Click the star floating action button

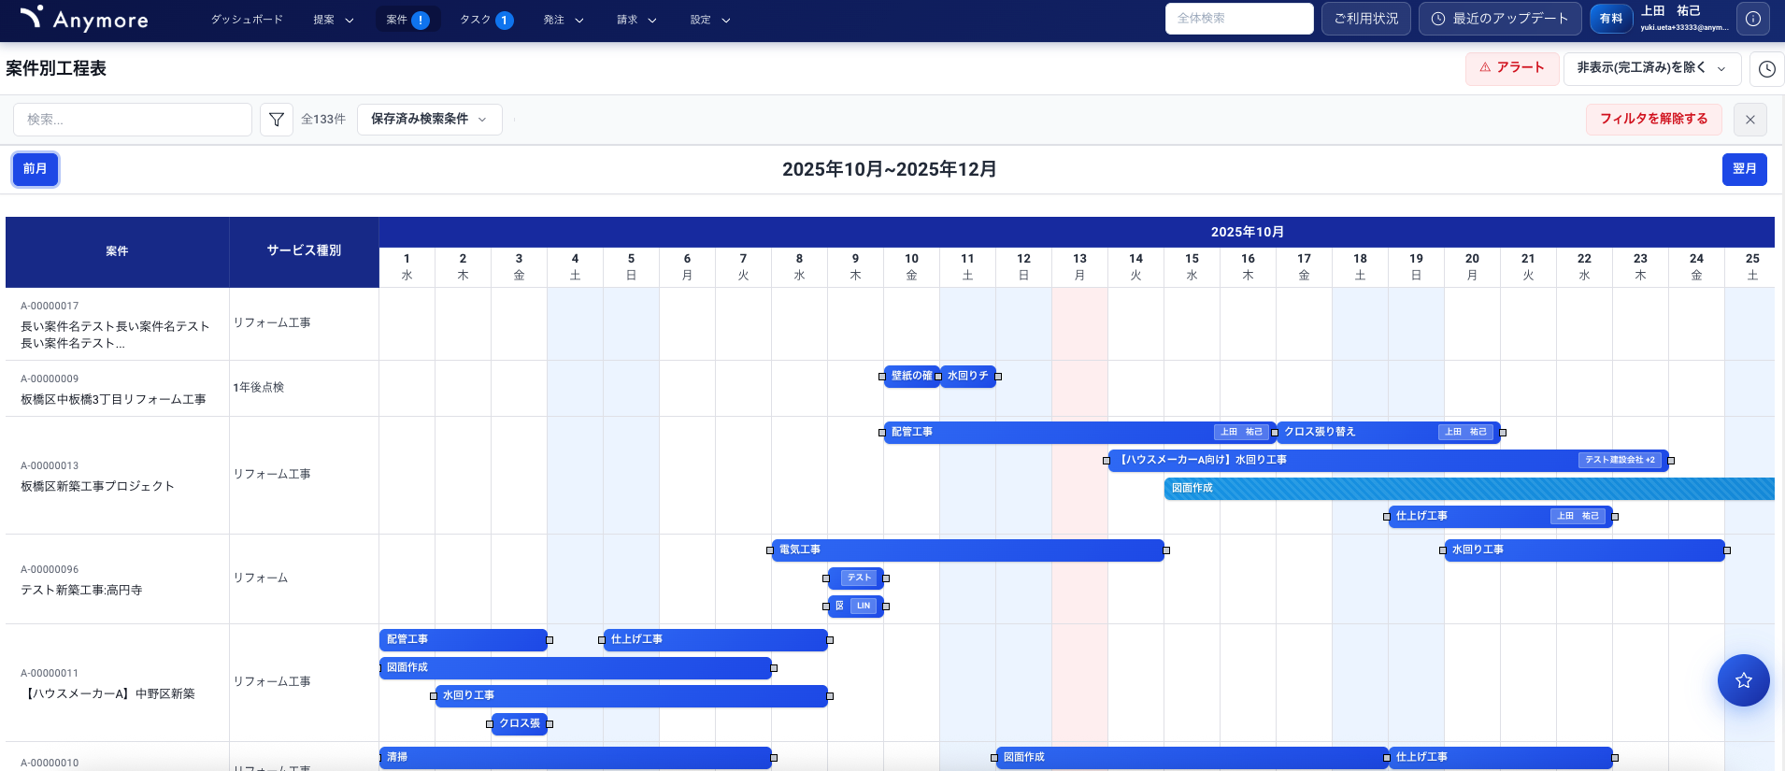(x=1743, y=680)
